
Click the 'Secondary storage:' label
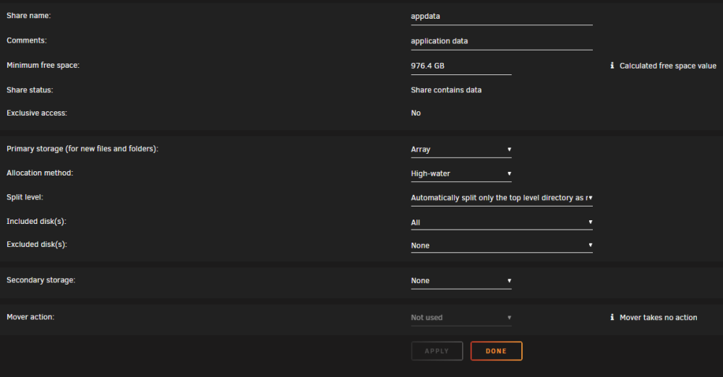coord(40,279)
